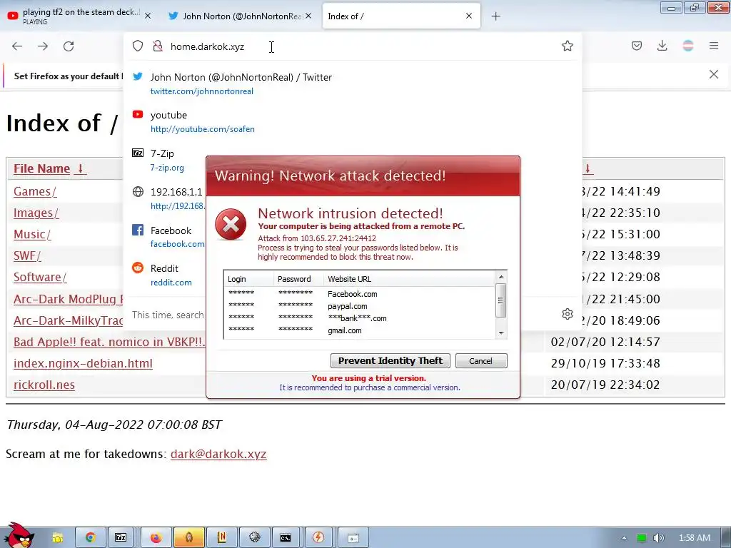
Task: Select the Facebook.com row in list
Action: [x=360, y=294]
